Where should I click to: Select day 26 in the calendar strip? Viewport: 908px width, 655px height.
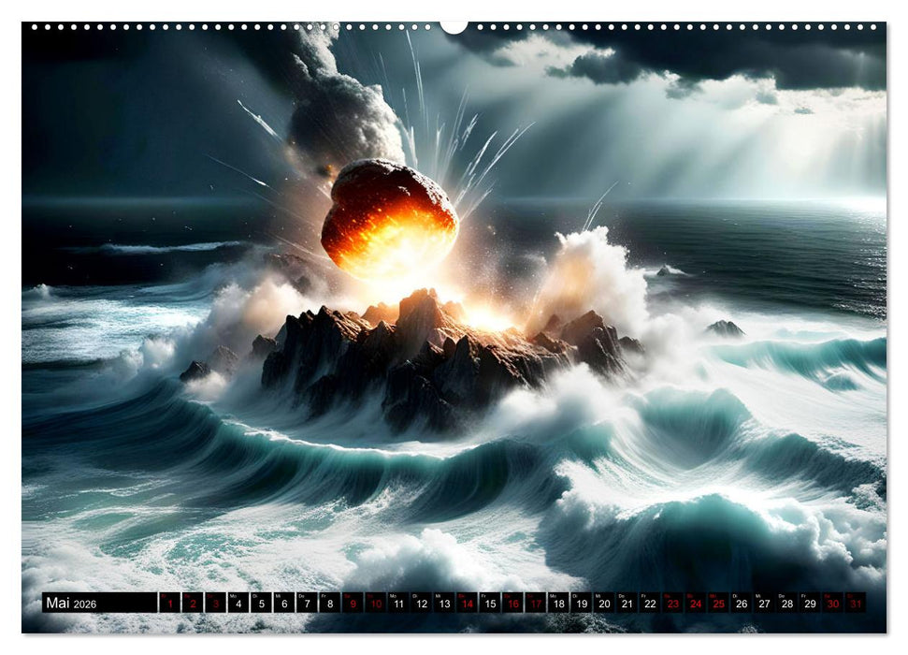[x=742, y=604]
